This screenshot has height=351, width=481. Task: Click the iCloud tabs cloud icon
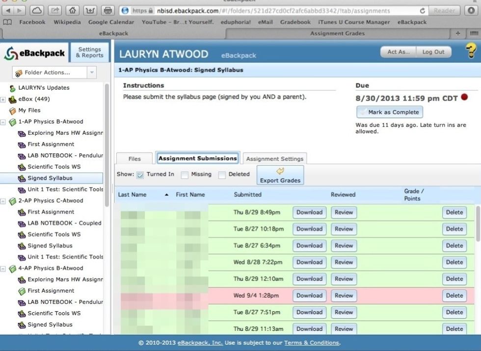click(x=36, y=9)
